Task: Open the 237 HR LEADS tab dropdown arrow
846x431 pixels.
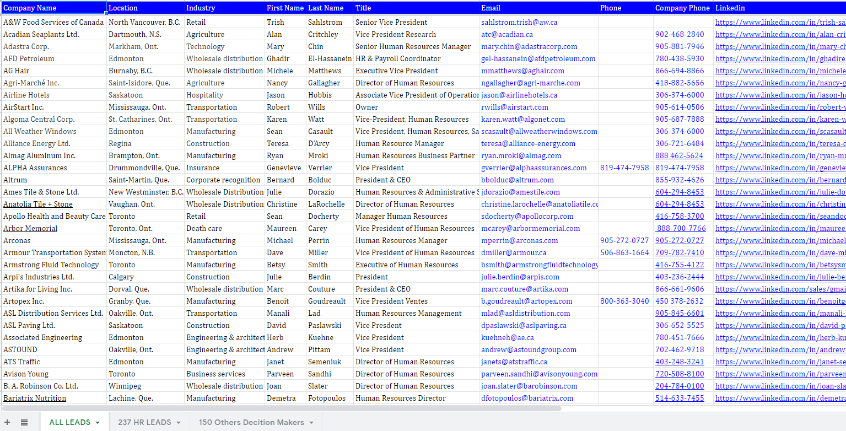Action: [177, 422]
